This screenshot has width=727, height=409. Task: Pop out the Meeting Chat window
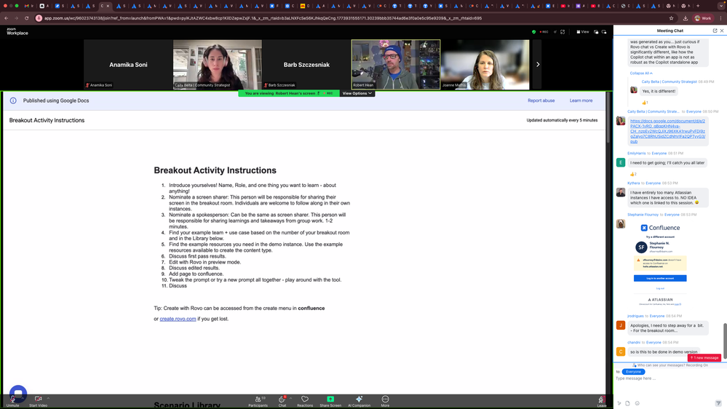coord(715,31)
